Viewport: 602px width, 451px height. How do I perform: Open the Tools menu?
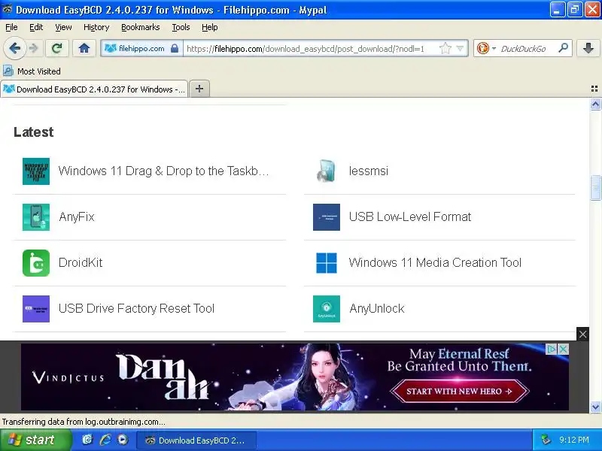pos(181,27)
